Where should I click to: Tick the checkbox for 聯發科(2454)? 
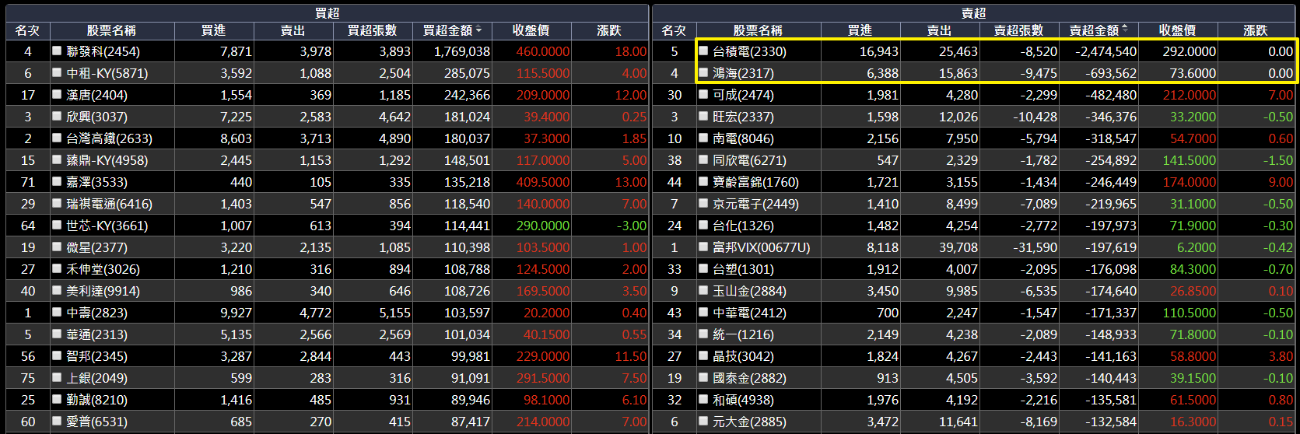point(57,51)
